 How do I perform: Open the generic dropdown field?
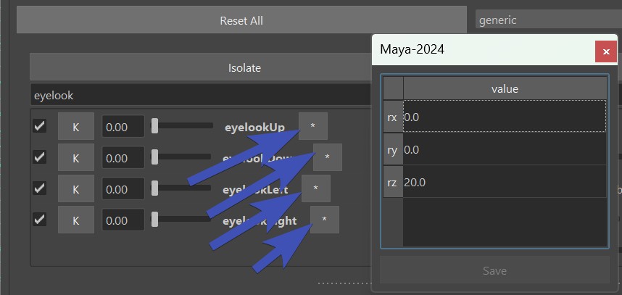click(x=547, y=20)
